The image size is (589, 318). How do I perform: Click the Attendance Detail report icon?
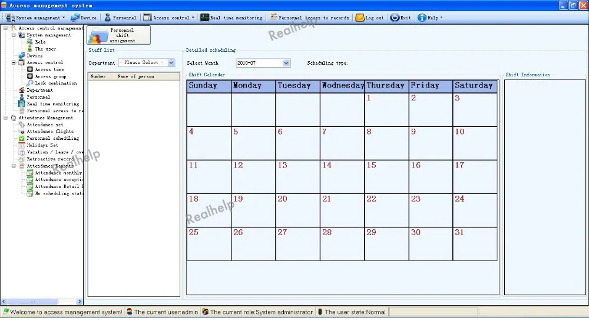point(29,186)
